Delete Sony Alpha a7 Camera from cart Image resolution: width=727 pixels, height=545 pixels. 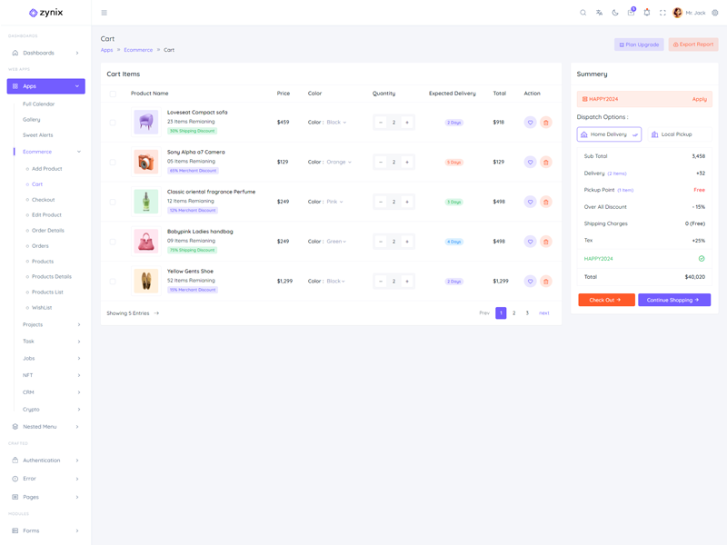click(546, 163)
